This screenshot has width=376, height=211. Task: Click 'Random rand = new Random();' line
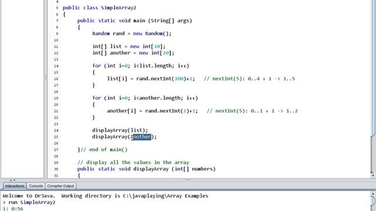tap(132, 33)
